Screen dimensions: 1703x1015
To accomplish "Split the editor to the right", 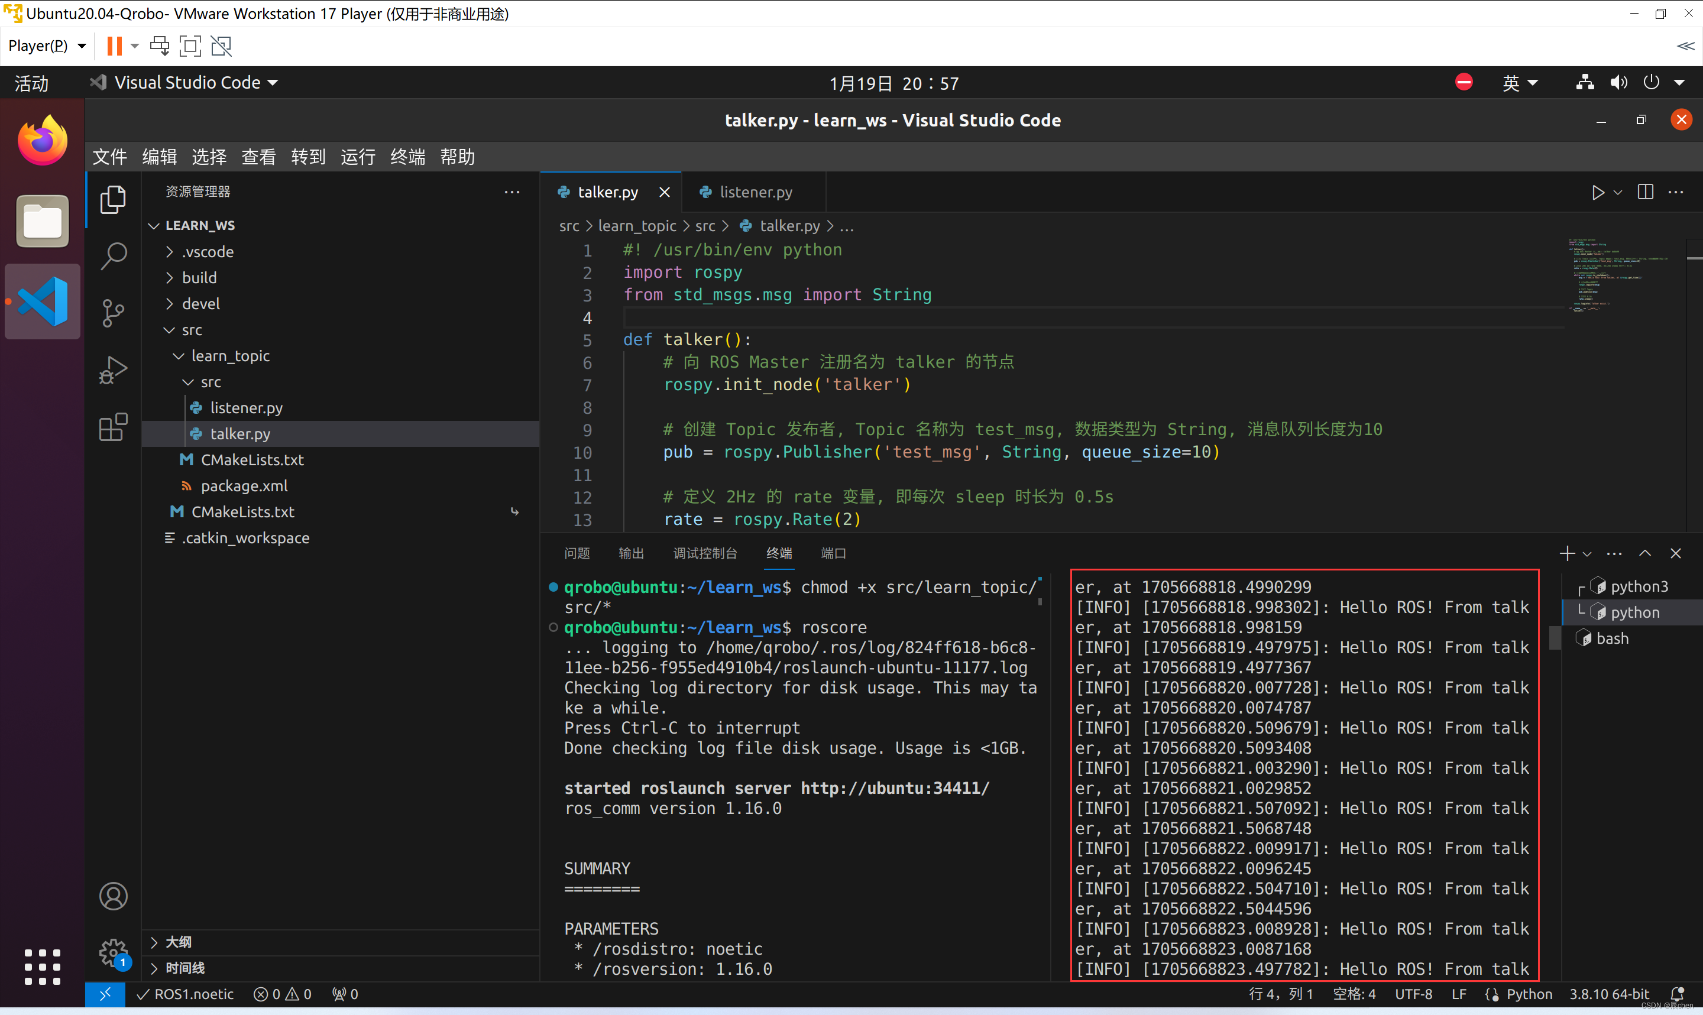I will [1646, 192].
